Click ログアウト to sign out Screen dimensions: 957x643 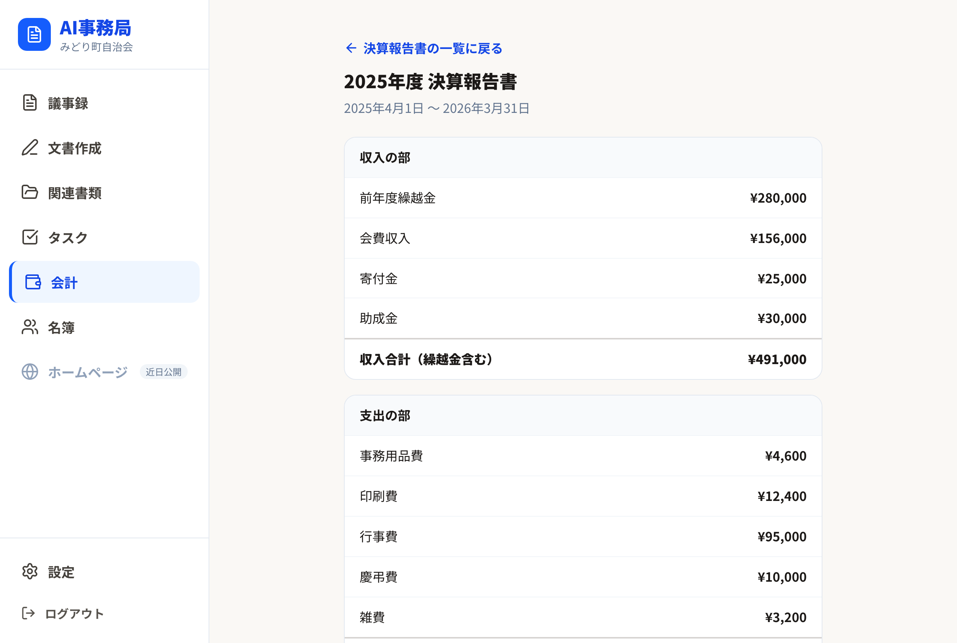(x=104, y=613)
